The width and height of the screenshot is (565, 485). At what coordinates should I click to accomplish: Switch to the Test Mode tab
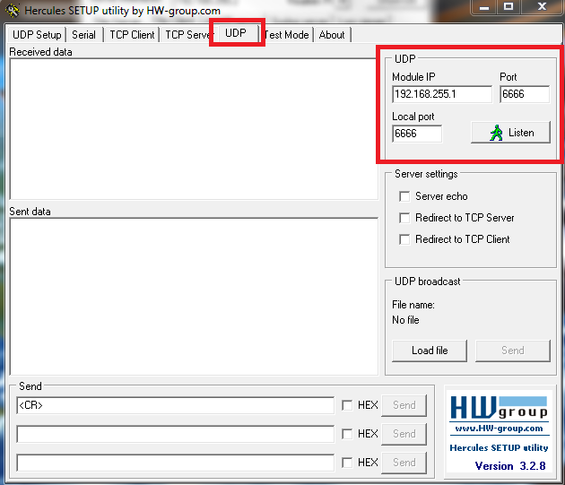click(287, 35)
